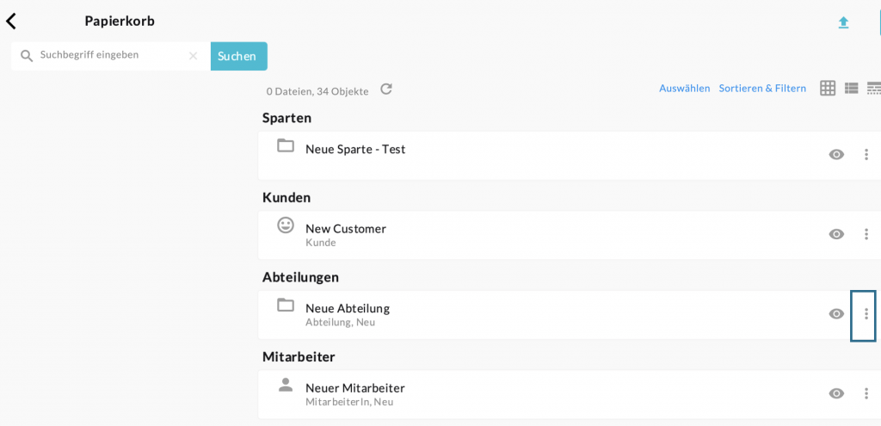Screen dimensions: 881x426
Task: Switch to compact table view
Action: (x=873, y=88)
